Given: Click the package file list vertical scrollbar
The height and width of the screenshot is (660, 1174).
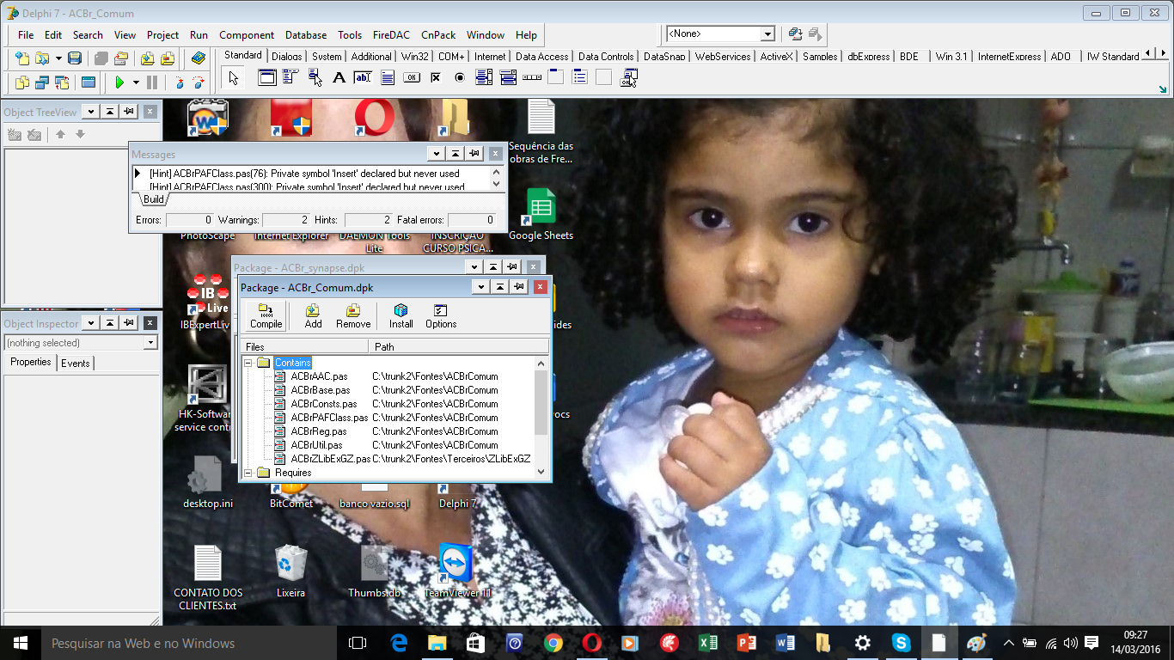Looking at the screenshot, I should 541,417.
